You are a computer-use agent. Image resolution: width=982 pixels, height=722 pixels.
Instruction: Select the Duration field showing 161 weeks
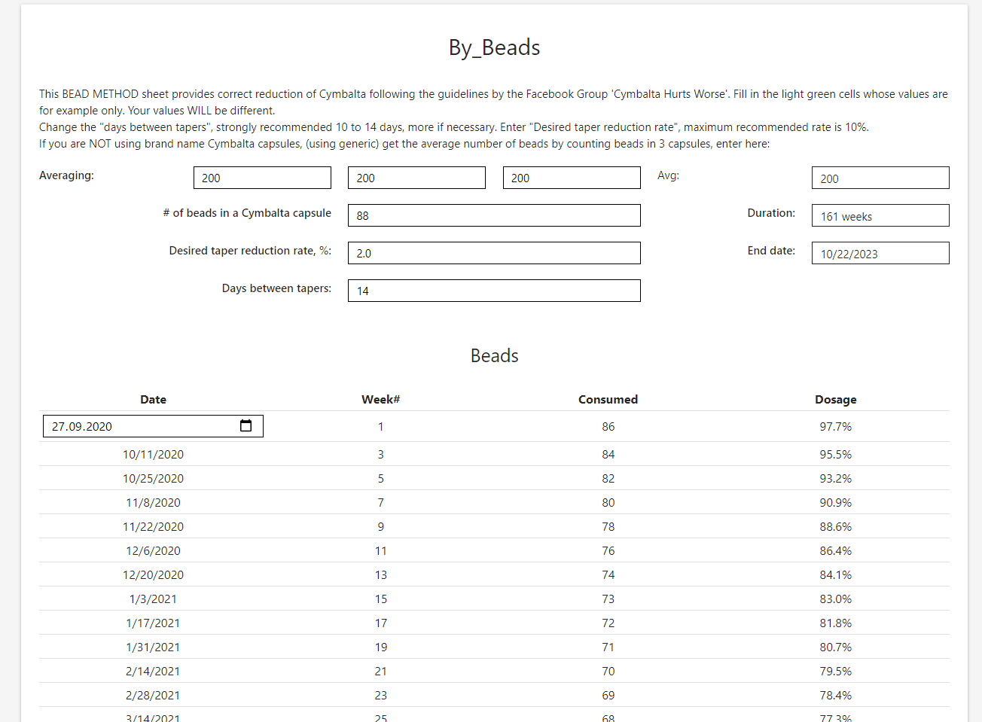point(880,215)
